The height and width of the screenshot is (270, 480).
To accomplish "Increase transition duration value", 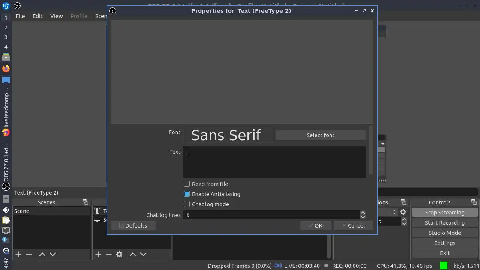I will pyautogui.click(x=404, y=220).
